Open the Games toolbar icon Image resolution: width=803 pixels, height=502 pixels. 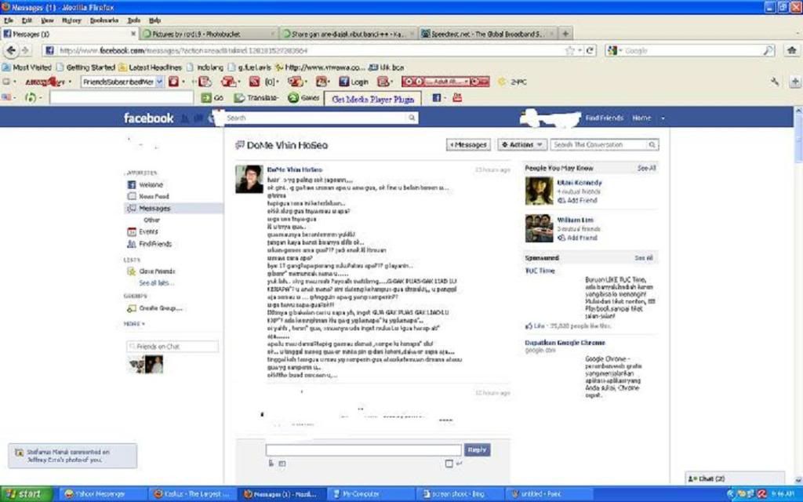click(x=303, y=98)
